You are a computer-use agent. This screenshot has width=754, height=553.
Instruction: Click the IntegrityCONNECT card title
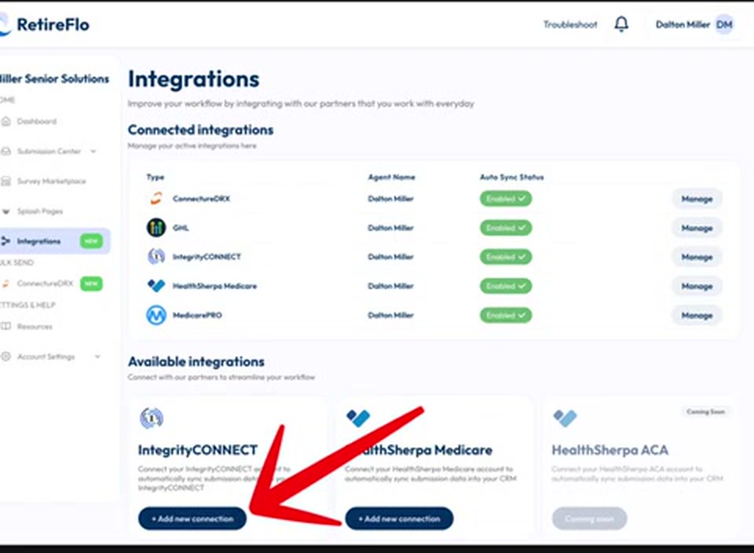click(198, 450)
